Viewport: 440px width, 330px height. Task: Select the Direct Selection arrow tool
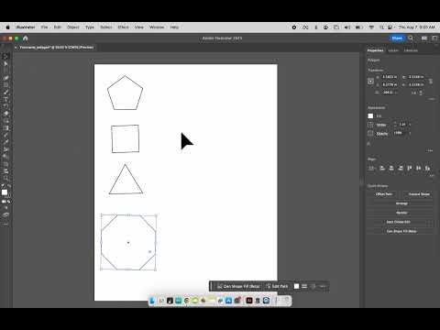point(5,63)
